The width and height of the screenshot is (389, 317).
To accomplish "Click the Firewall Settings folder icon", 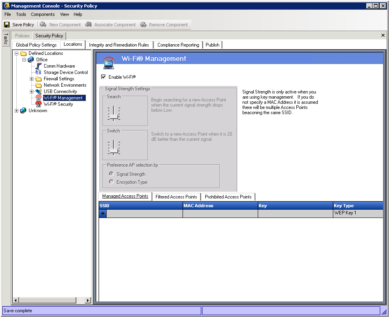I will [39, 79].
